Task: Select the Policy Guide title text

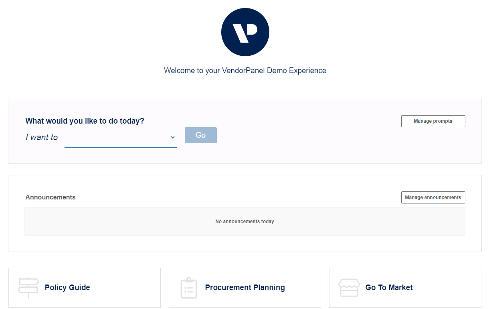Action: [67, 287]
